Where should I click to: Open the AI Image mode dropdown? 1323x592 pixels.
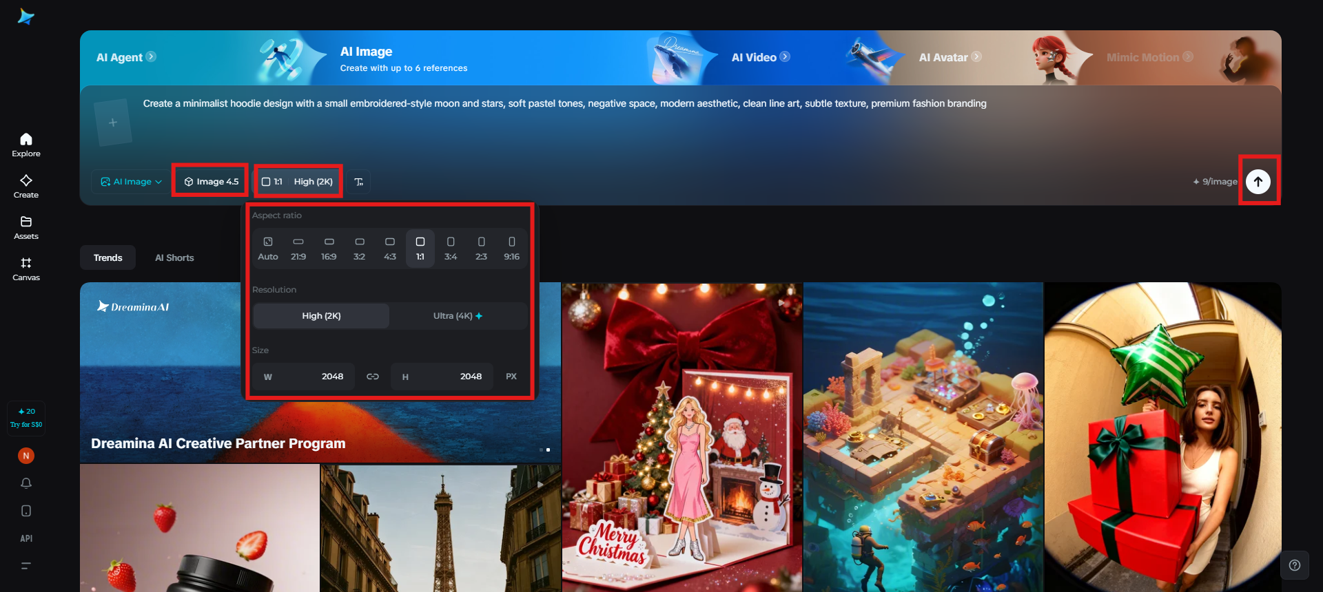(x=131, y=182)
